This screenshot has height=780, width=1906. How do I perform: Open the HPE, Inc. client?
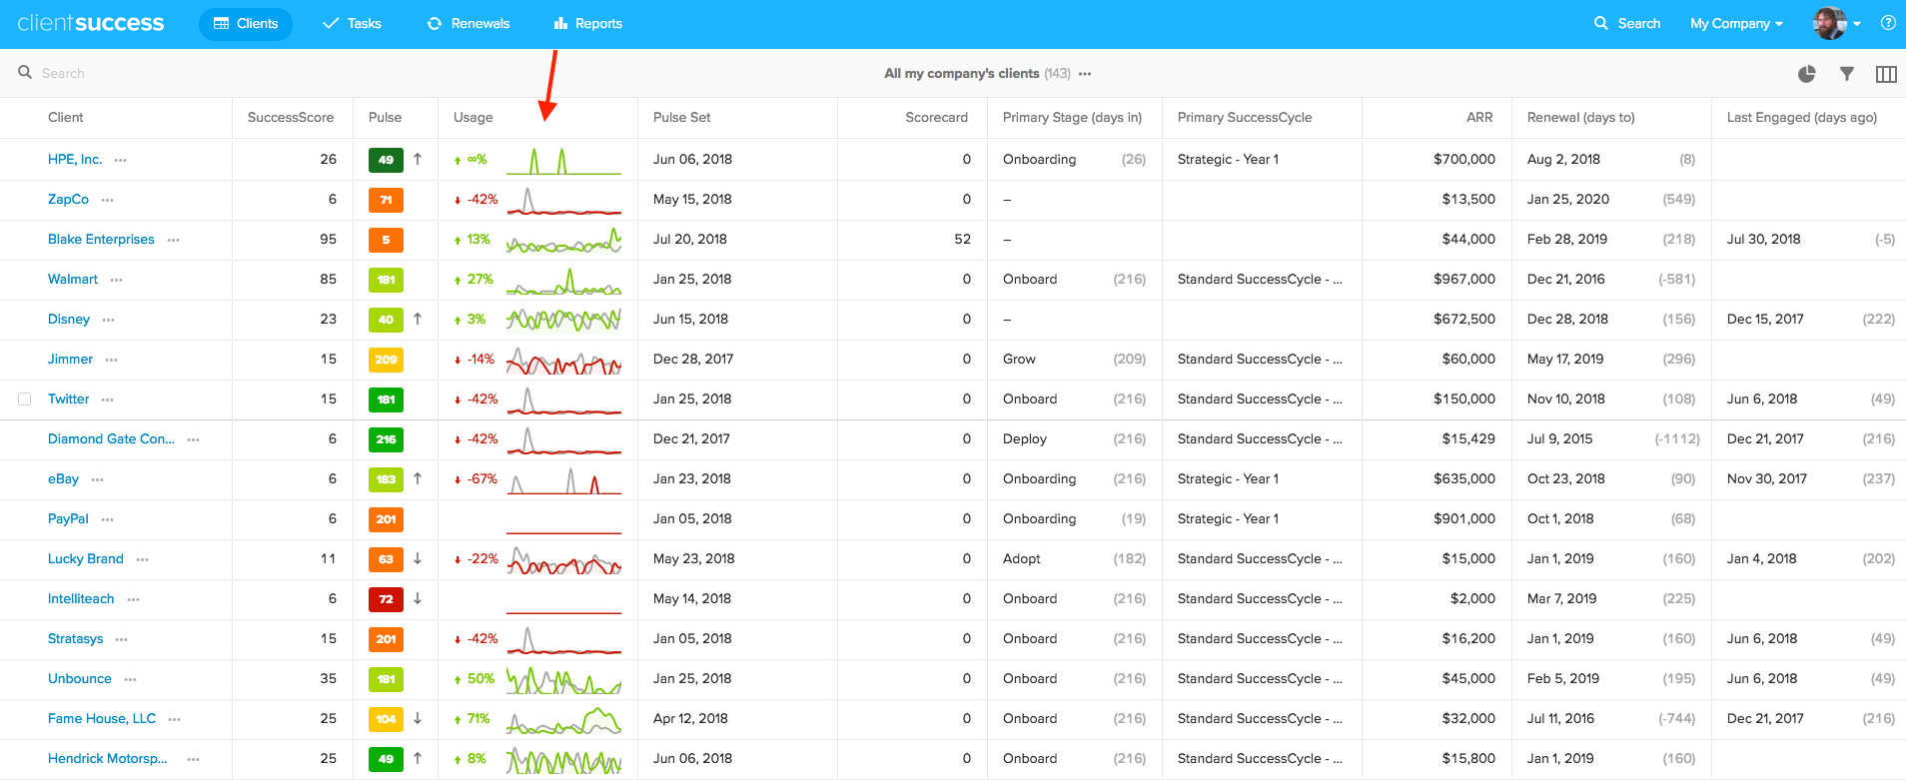75,160
